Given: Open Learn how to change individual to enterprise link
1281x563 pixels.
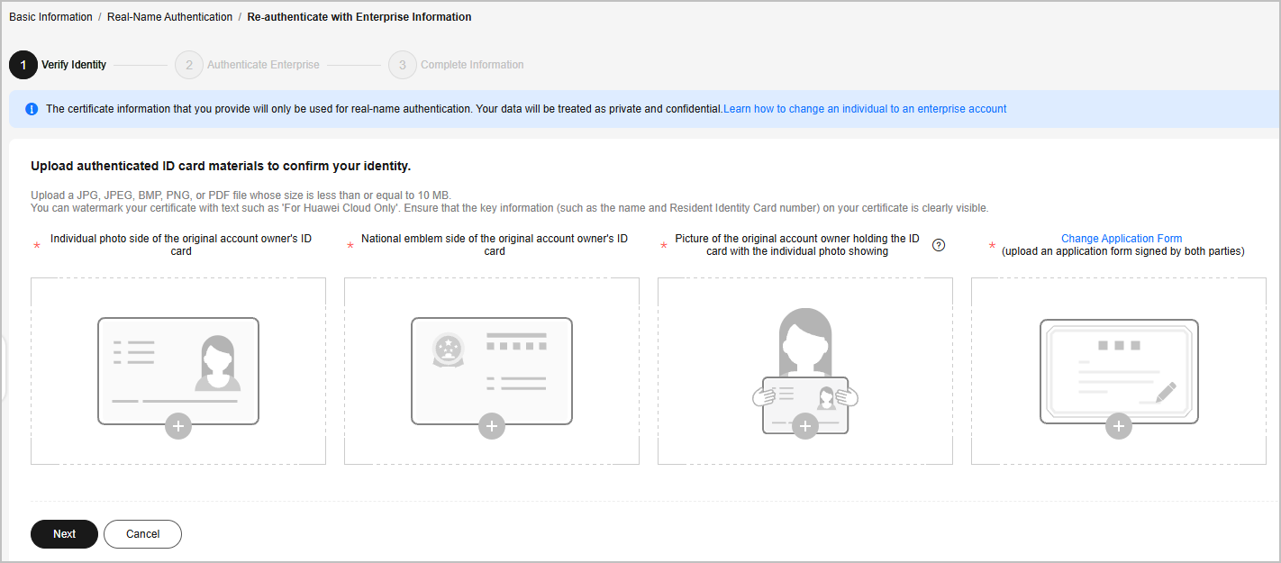Looking at the screenshot, I should pyautogui.click(x=865, y=109).
